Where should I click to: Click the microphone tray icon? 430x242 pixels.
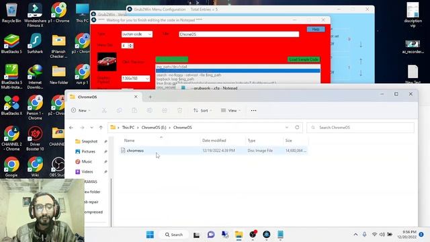pos(364,235)
